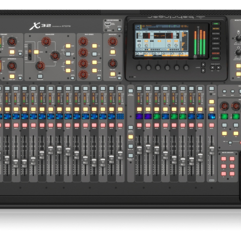The image size is (241, 241).
Task: Open the HOME screen view
Action: [x=216, y=24]
